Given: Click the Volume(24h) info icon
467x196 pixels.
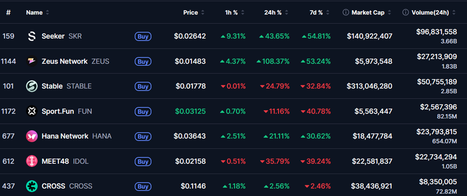Looking at the screenshot, I should point(406,12).
